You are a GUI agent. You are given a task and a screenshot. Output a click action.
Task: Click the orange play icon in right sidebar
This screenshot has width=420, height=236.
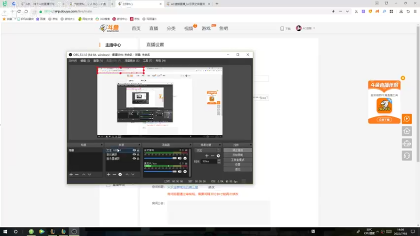point(406,119)
